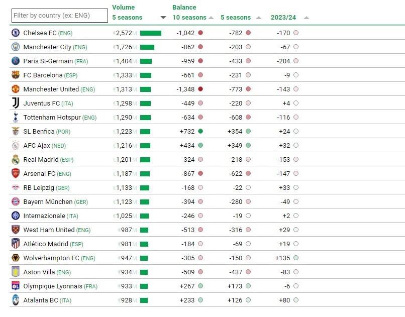The width and height of the screenshot is (405, 317).
Task: Click the Tottenham Hotspur club crest
Action: [x=16, y=117]
